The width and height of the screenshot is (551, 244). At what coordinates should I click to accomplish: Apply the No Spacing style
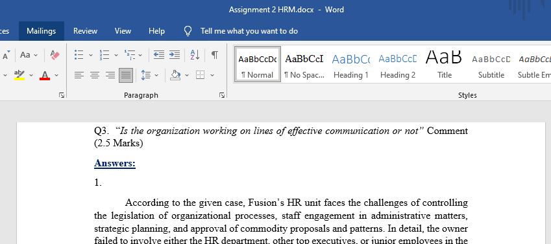pos(304,65)
